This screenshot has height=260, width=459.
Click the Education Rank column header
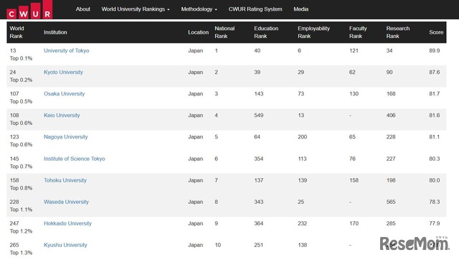click(x=266, y=32)
